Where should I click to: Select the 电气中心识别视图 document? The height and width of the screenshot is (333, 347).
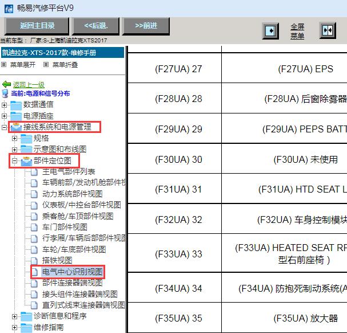73,272
